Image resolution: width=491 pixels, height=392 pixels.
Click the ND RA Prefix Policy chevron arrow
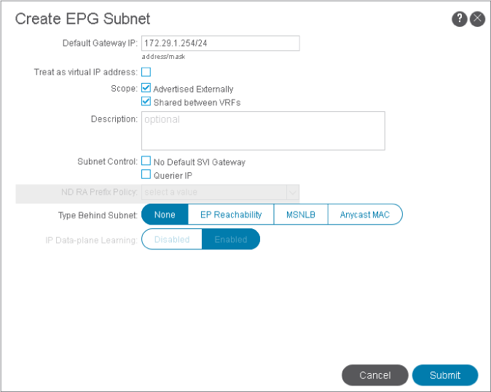pos(292,193)
